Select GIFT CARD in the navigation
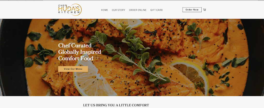Viewport: 264px width, 108px height. pyautogui.click(x=156, y=10)
